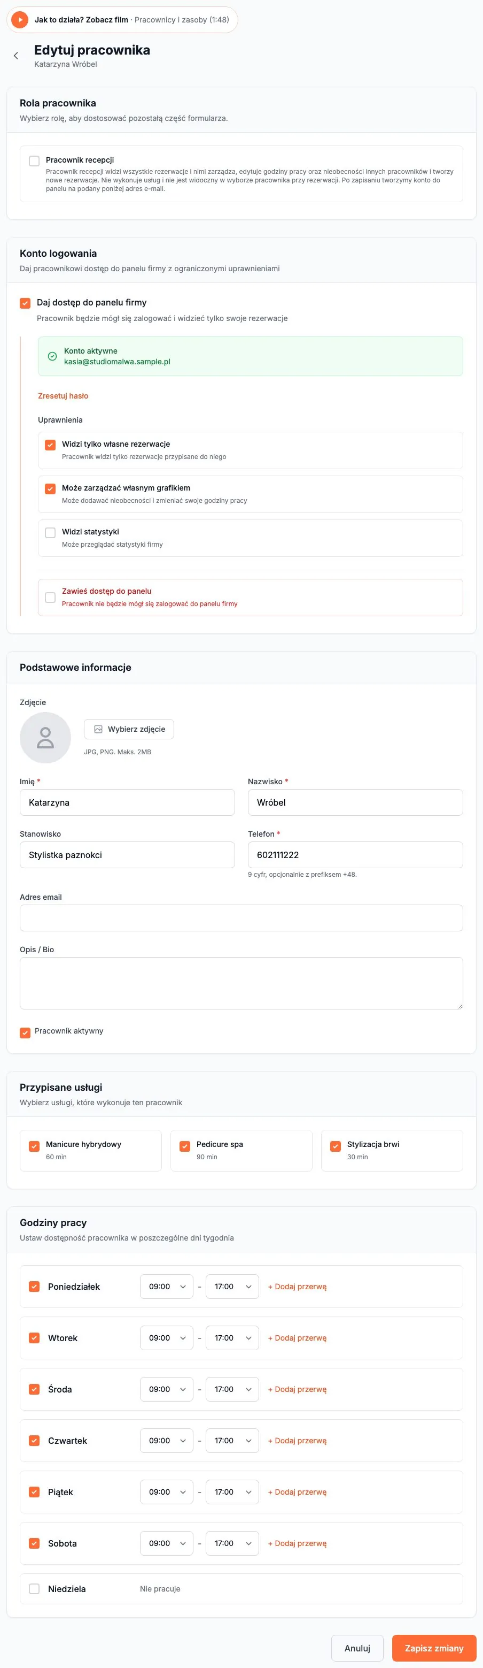This screenshot has height=1668, width=483.
Task: Deselect the Manicure hybrydowy service
Action: pyautogui.click(x=34, y=1146)
